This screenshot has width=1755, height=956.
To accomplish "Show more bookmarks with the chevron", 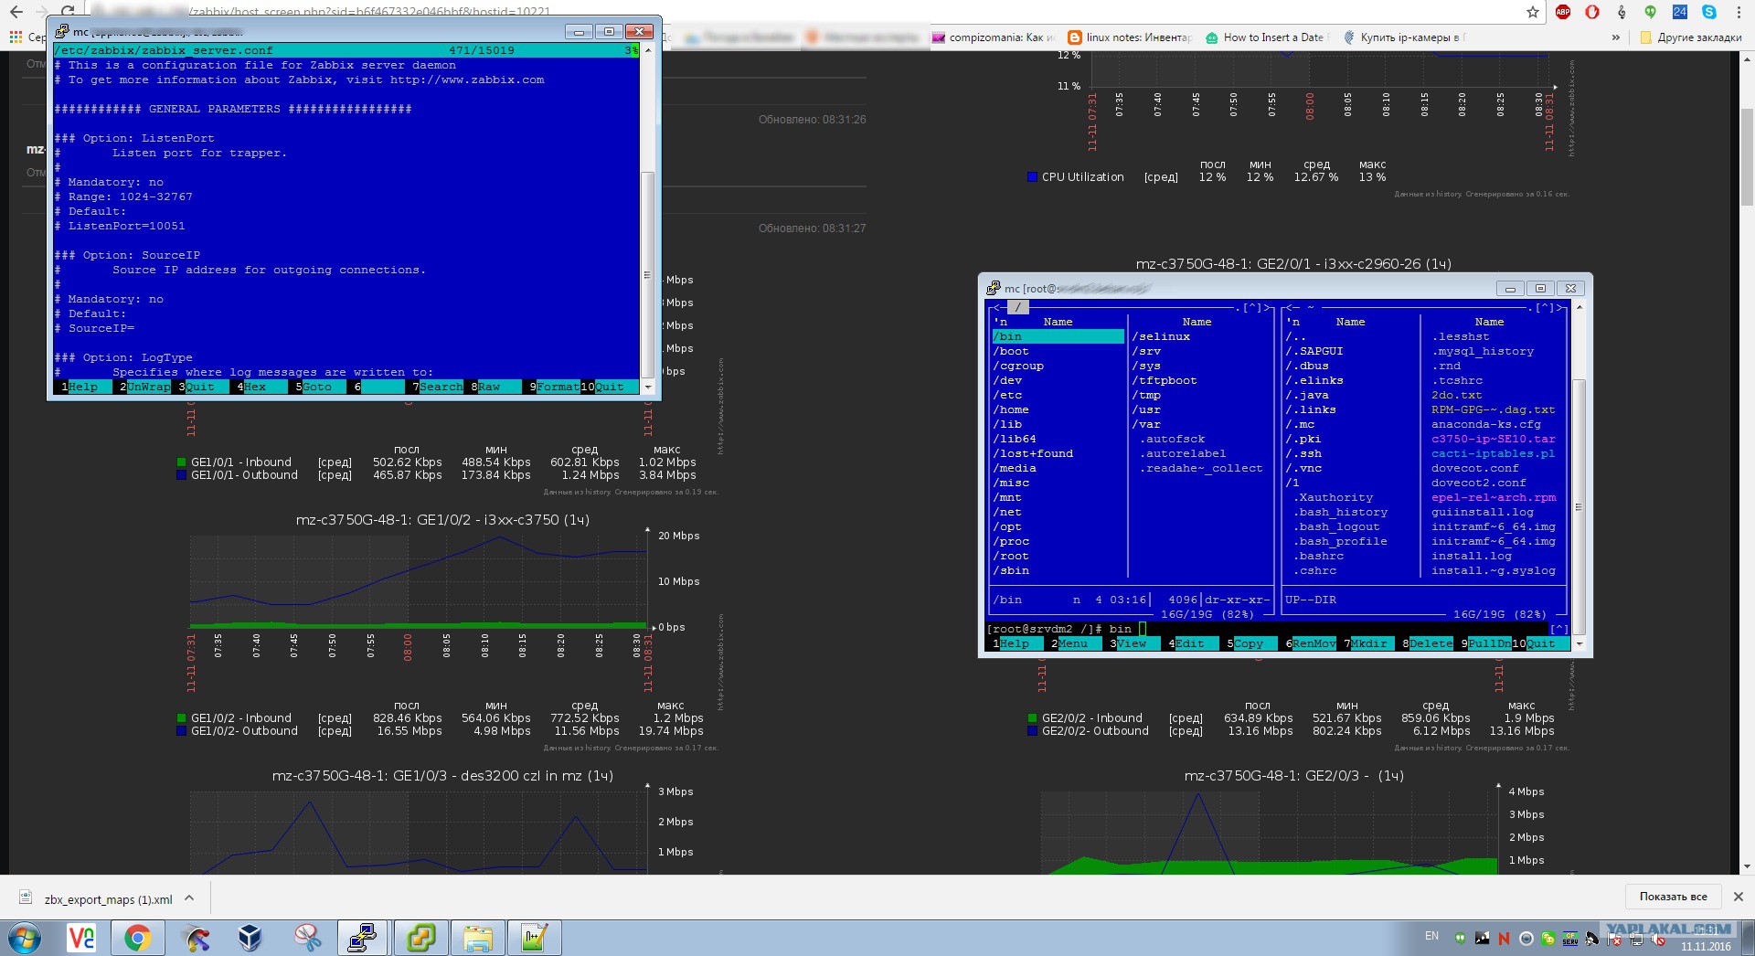I will (1616, 37).
